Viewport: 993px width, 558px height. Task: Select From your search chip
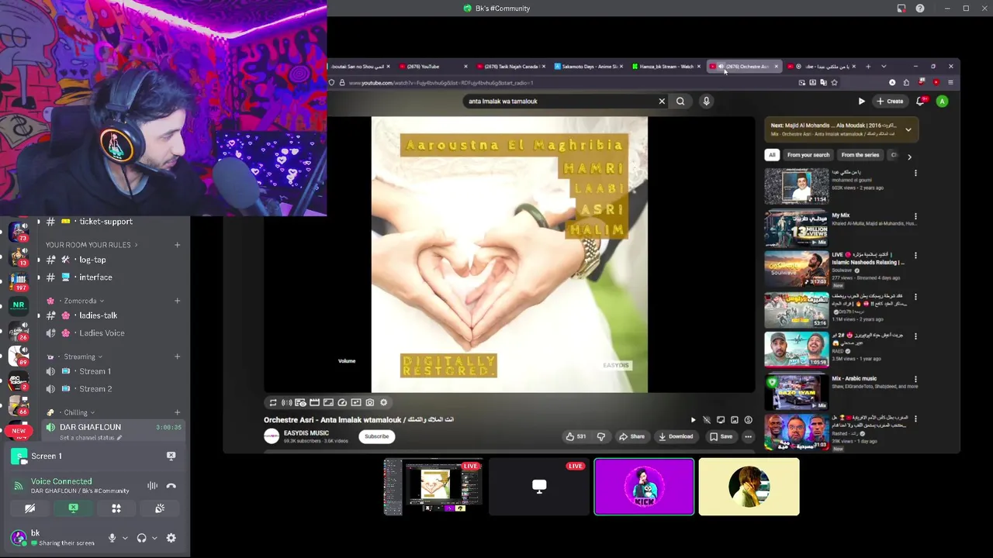[808, 155]
